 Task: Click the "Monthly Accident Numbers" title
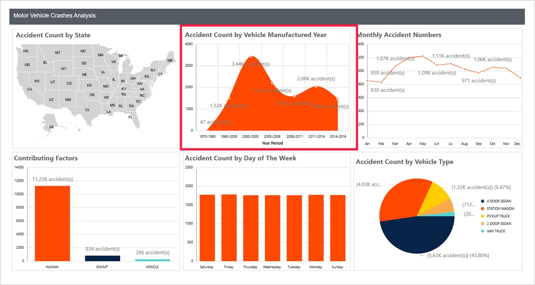[399, 35]
